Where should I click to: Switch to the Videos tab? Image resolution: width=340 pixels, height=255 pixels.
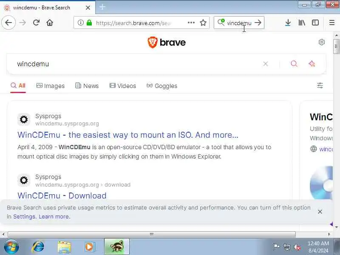tap(123, 86)
